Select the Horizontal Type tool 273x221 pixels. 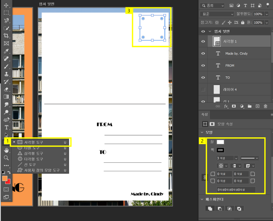tap(6, 127)
